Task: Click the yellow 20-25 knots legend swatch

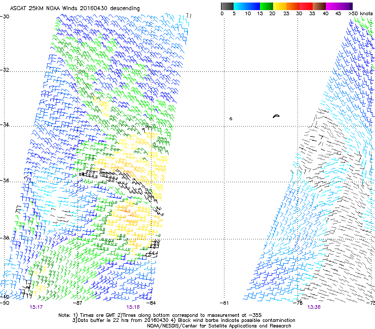Action: (x=280, y=6)
